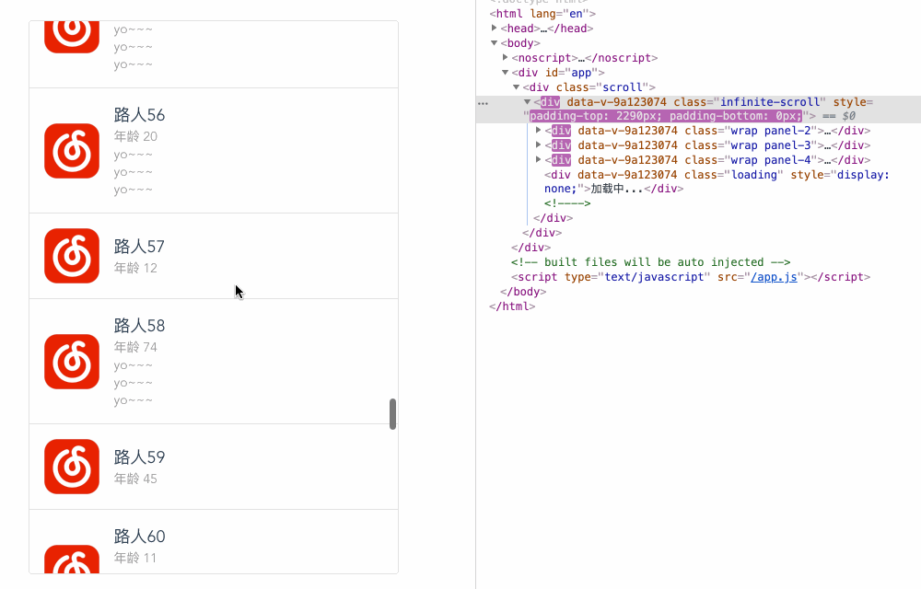
Task: Click the name 路人60
Action: [x=139, y=537]
